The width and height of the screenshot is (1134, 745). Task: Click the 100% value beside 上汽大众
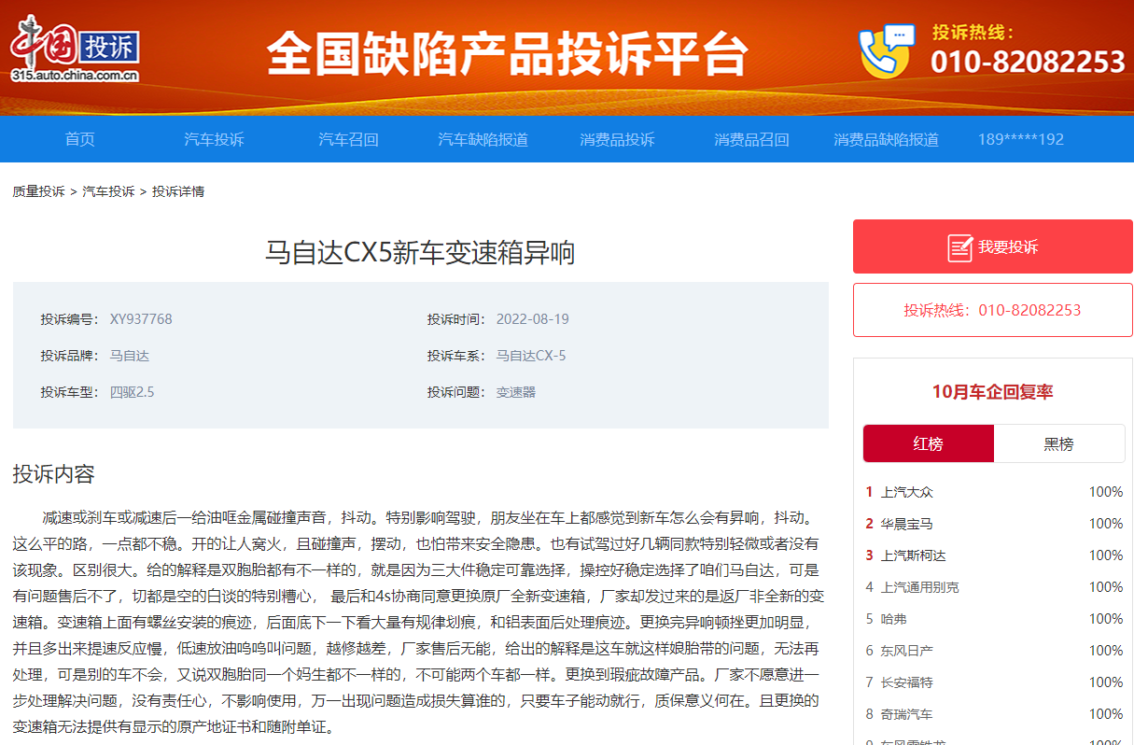1106,492
